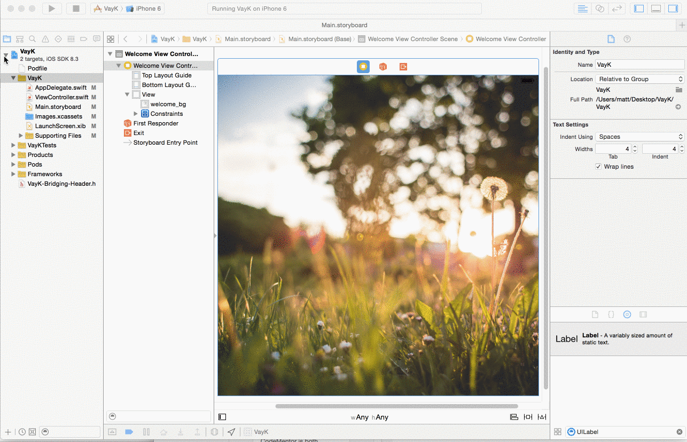Screen dimensions: 687x442
Task: Select the First Responder dock icon
Action: (x=383, y=67)
